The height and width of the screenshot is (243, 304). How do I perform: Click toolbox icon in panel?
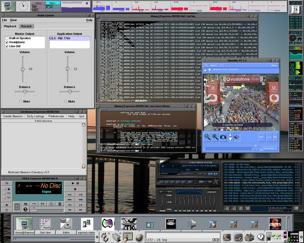(249, 237)
